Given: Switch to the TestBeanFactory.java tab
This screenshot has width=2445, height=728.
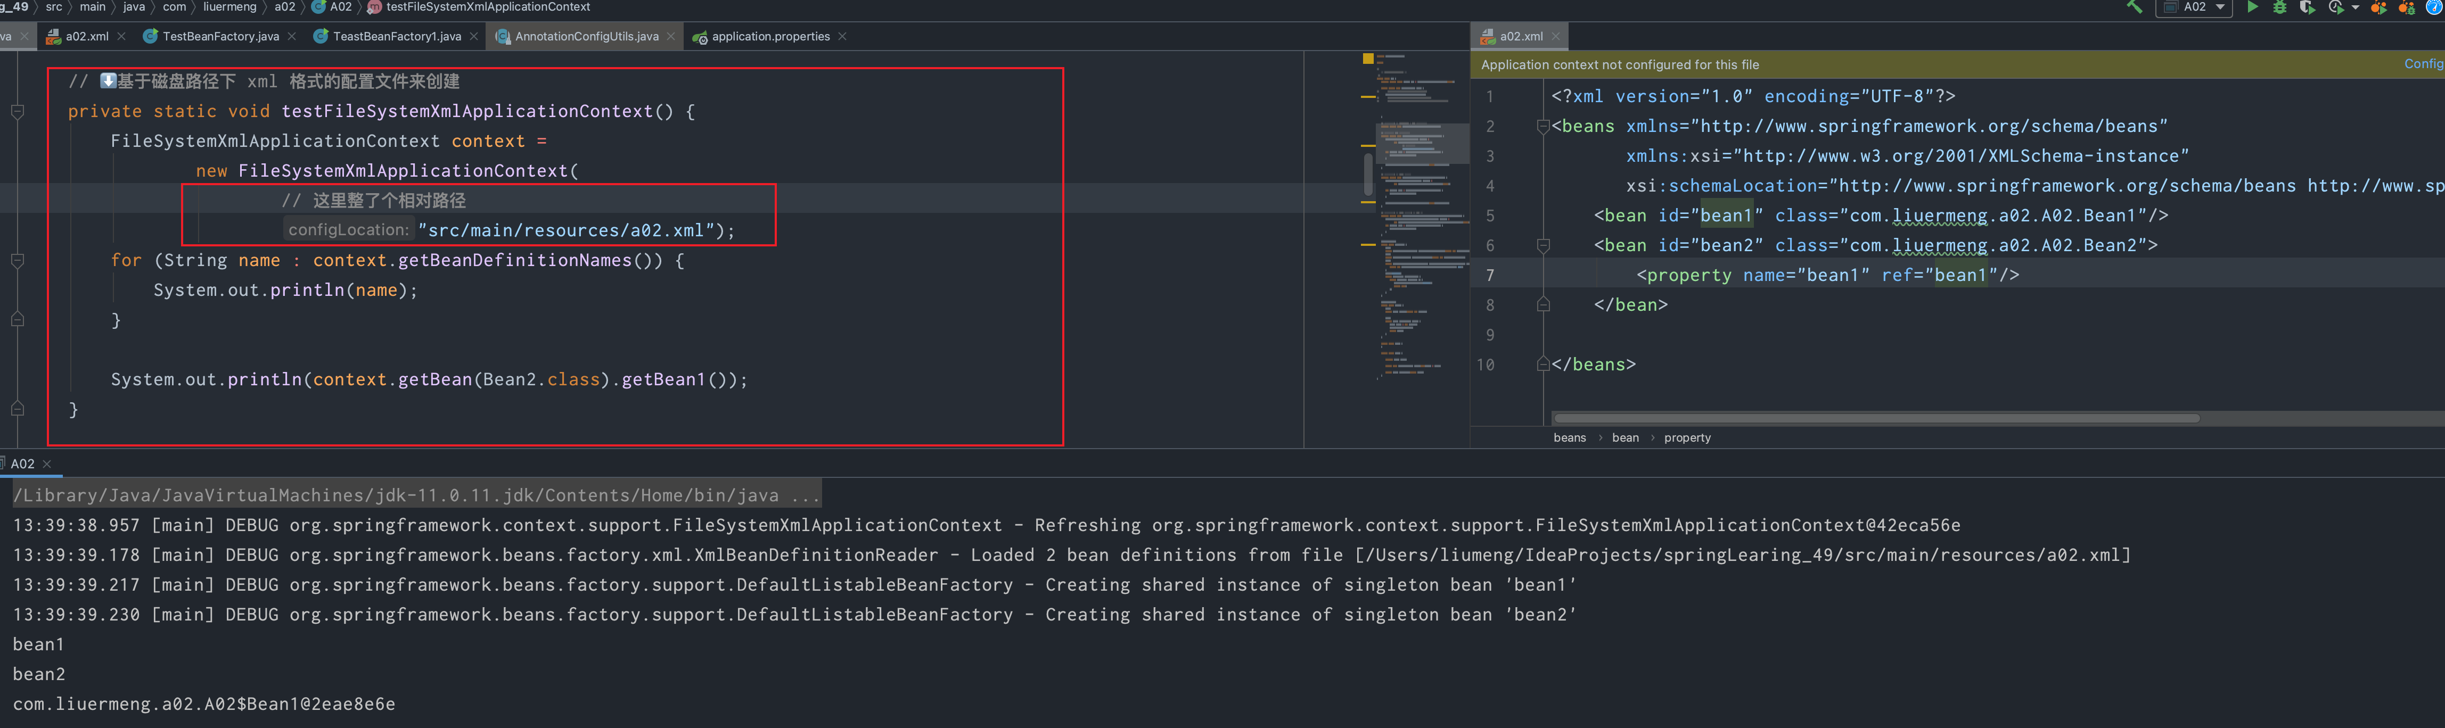Looking at the screenshot, I should [x=219, y=36].
